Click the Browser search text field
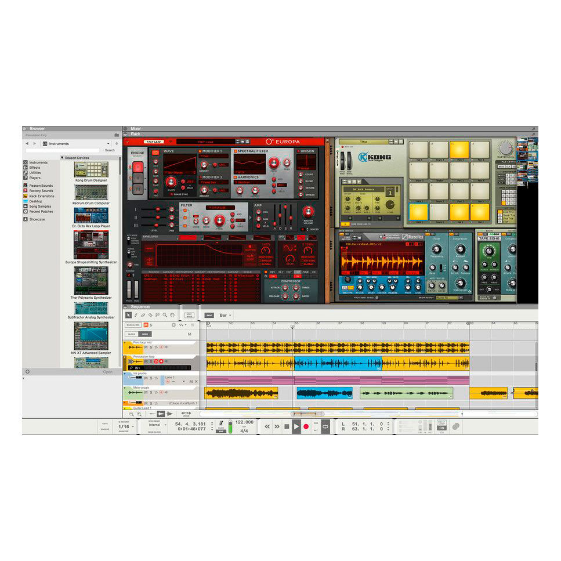 click(63, 150)
